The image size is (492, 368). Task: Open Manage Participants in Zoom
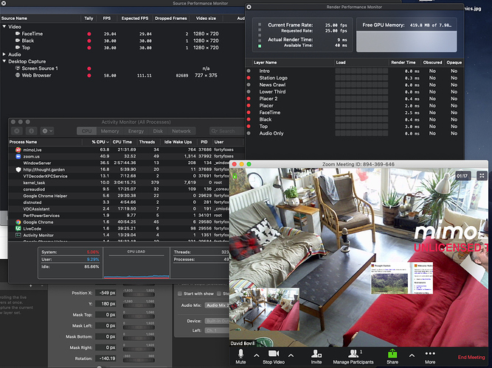click(x=353, y=356)
